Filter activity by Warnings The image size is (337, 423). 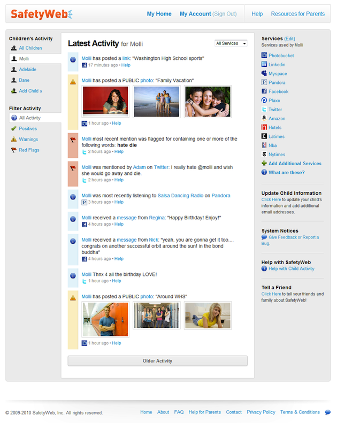28,140
